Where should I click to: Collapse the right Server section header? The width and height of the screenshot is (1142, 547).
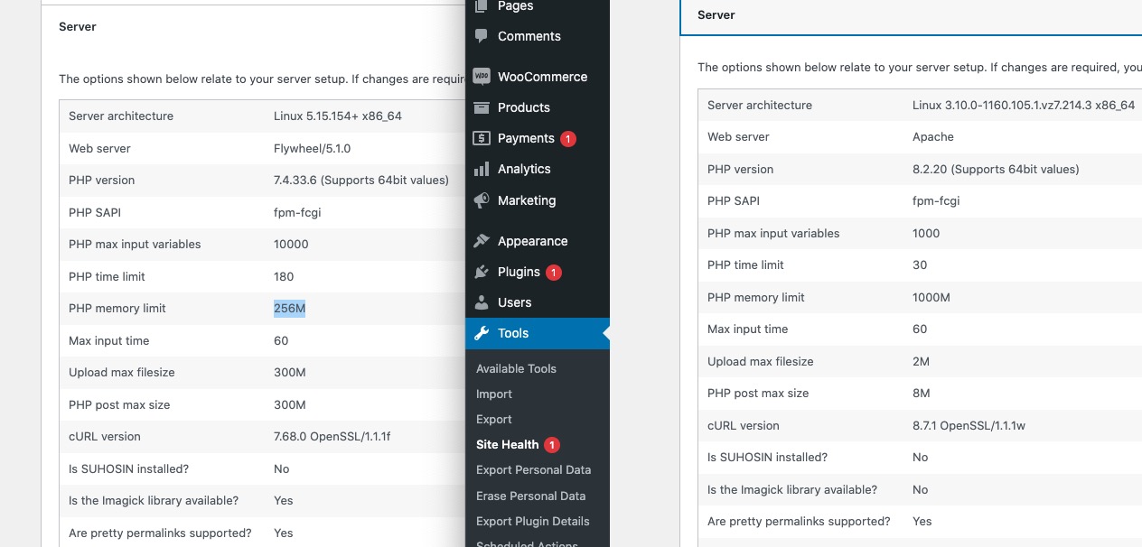click(911, 15)
